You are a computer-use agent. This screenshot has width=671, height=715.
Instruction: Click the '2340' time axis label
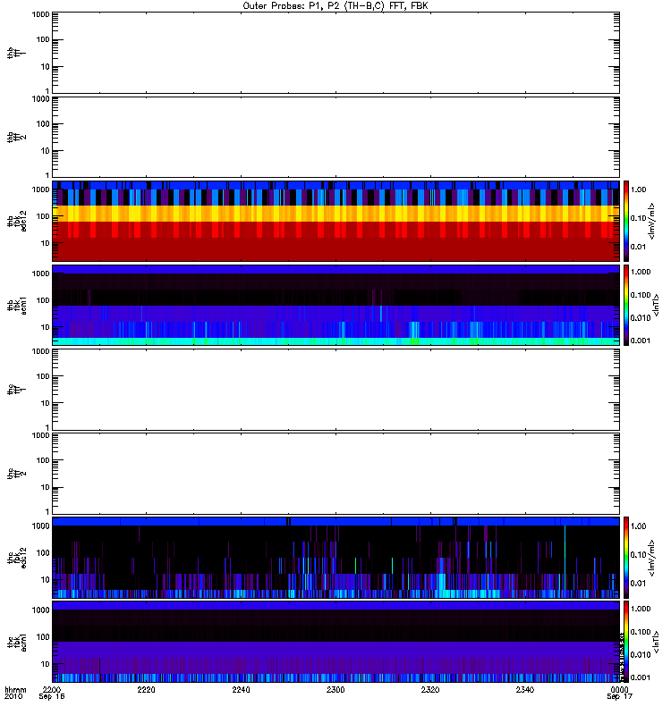pyautogui.click(x=525, y=689)
